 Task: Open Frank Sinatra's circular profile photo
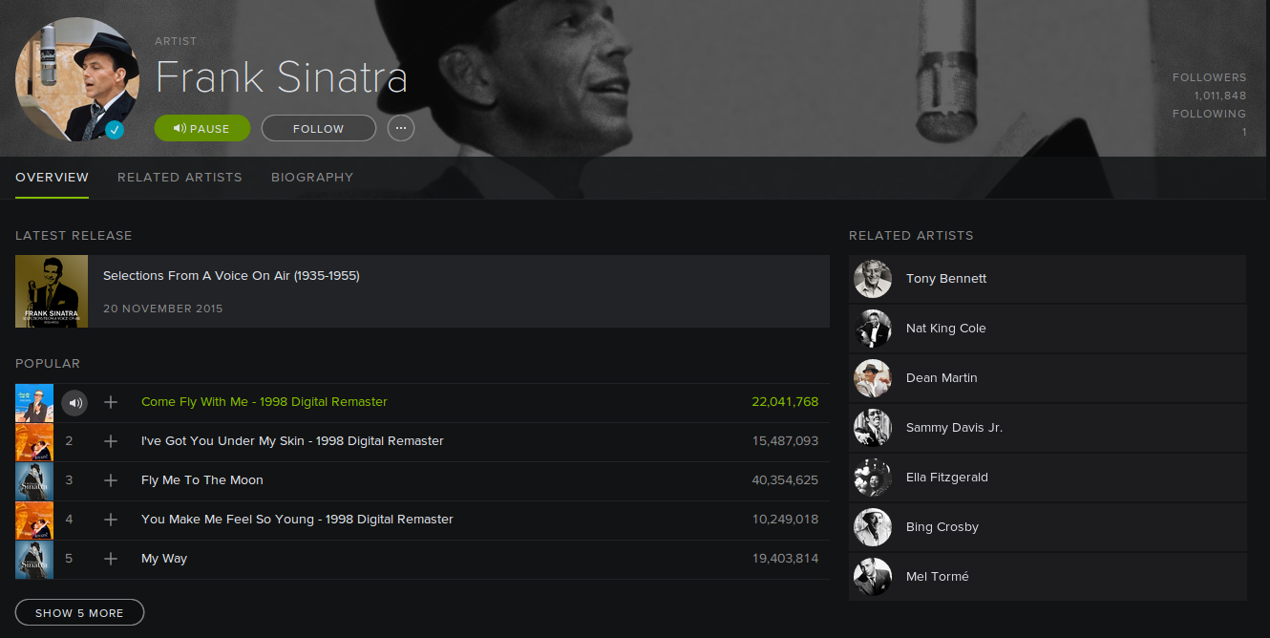pyautogui.click(x=77, y=79)
